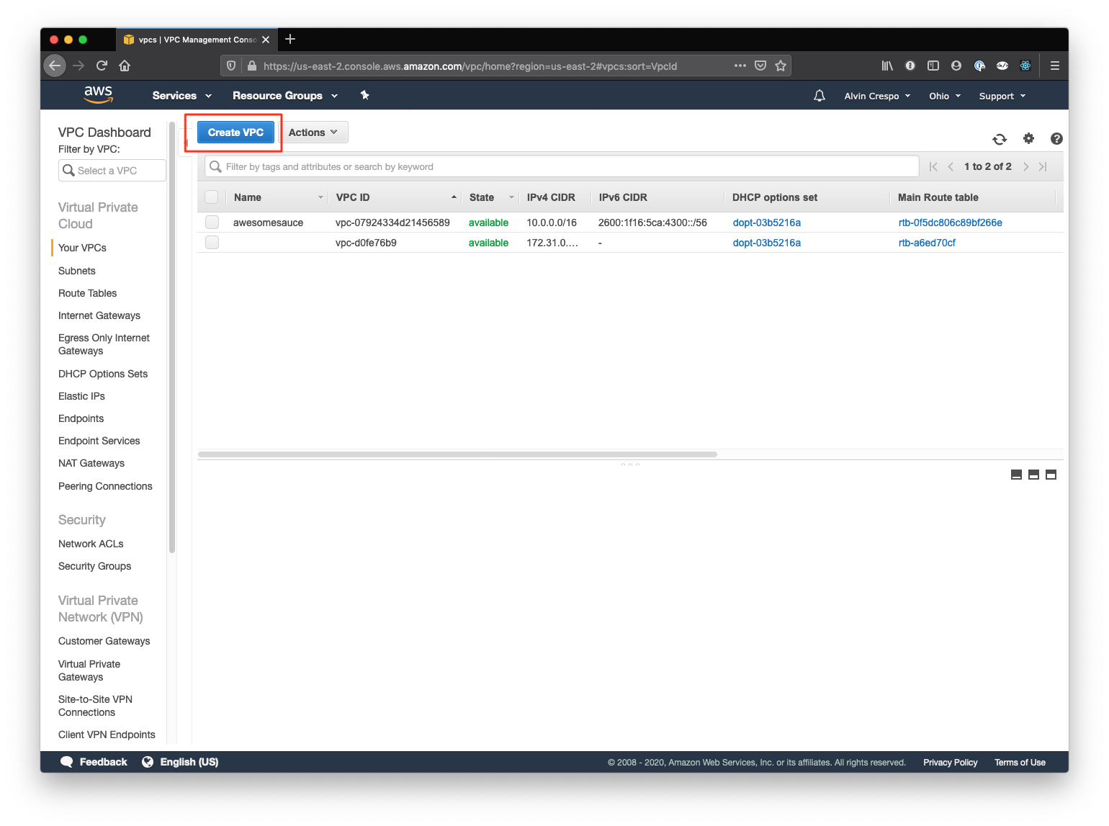Viewport: 1109px width, 826px height.
Task: Click the Create VPC button
Action: pyautogui.click(x=235, y=132)
